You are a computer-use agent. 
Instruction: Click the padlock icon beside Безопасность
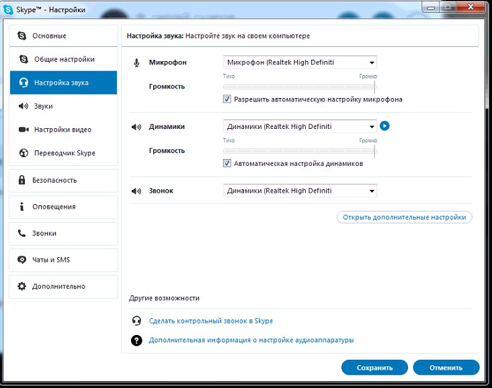coord(22,180)
